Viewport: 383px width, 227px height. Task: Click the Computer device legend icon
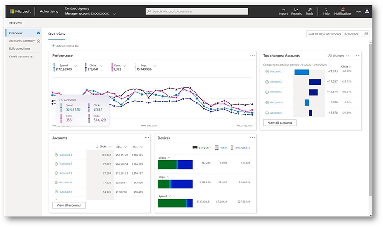(195, 148)
